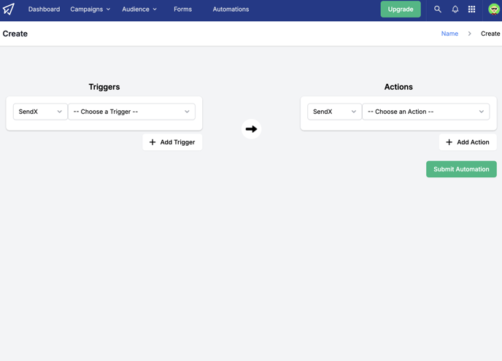Open the search magnifier icon
Image resolution: width=502 pixels, height=361 pixels.
click(437, 9)
